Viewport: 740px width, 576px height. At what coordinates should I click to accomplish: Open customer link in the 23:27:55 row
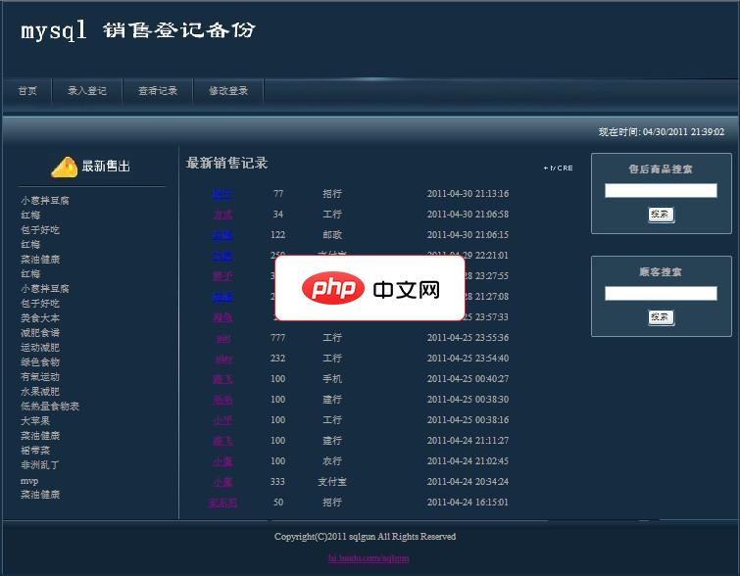[222, 276]
